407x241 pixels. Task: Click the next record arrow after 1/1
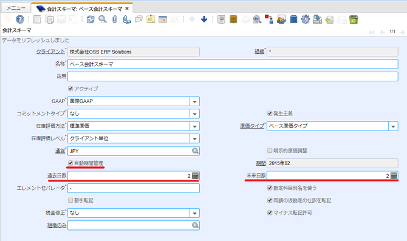click(x=402, y=32)
